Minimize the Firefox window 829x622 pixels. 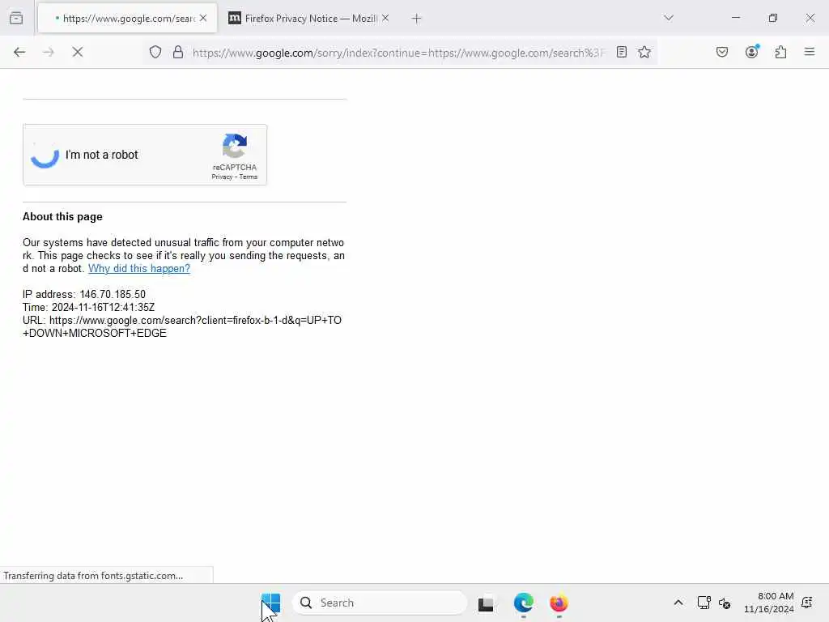pyautogui.click(x=736, y=18)
